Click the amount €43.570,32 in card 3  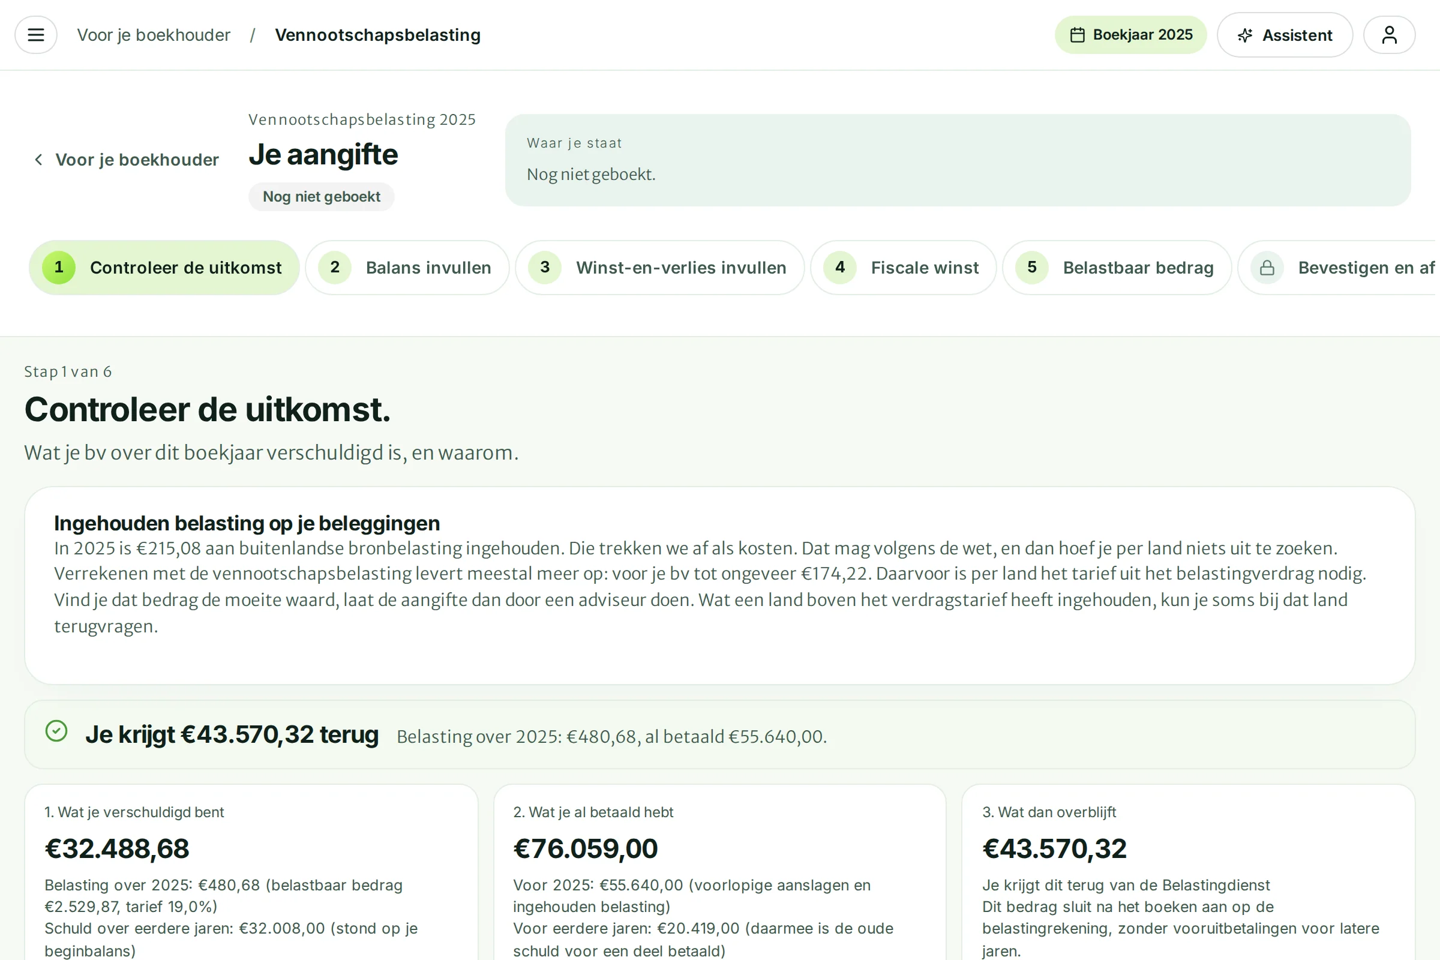click(x=1054, y=848)
